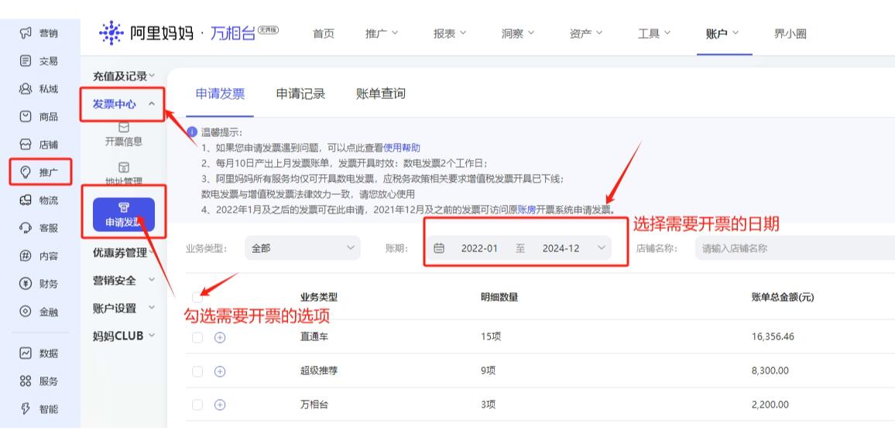The height and width of the screenshot is (447, 895).
Task: Open 报表 menu in top navigation
Action: click(450, 33)
